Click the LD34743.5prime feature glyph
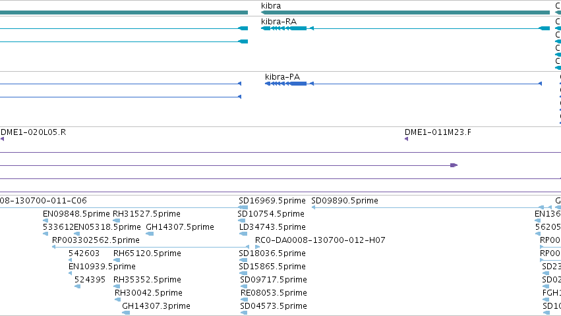This screenshot has width=561, height=316. click(x=243, y=234)
